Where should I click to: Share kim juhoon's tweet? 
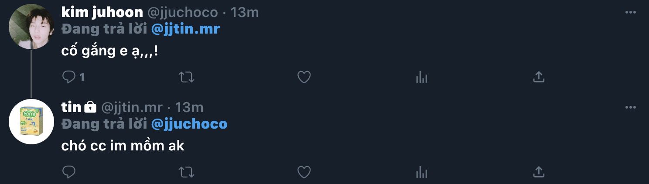pyautogui.click(x=539, y=77)
